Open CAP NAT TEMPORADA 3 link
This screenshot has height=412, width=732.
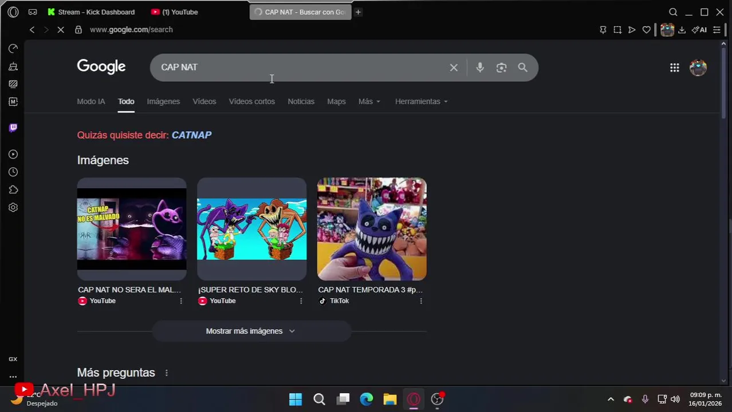pos(371,290)
